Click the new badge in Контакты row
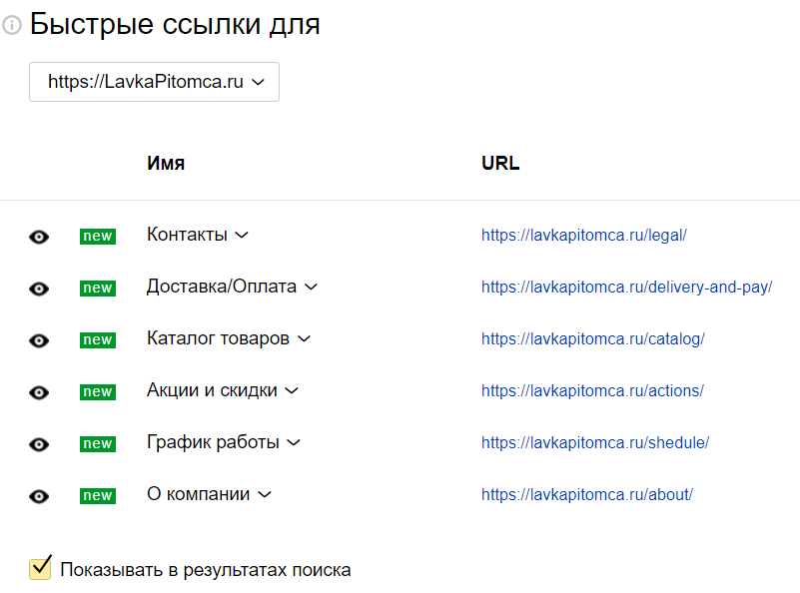 [x=98, y=237]
